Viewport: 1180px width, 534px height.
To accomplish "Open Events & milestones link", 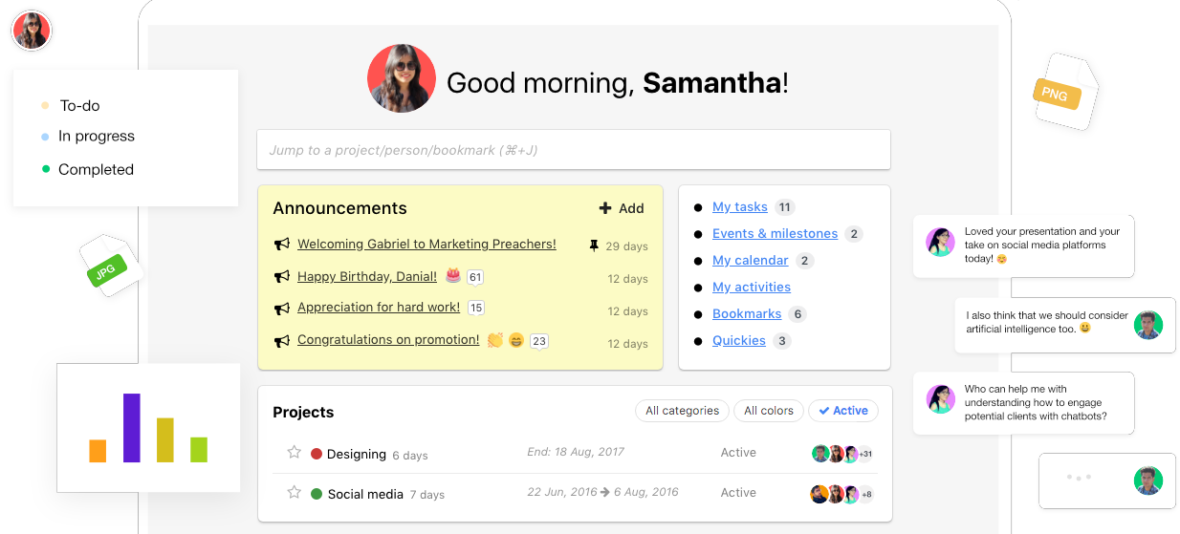I will pos(775,233).
